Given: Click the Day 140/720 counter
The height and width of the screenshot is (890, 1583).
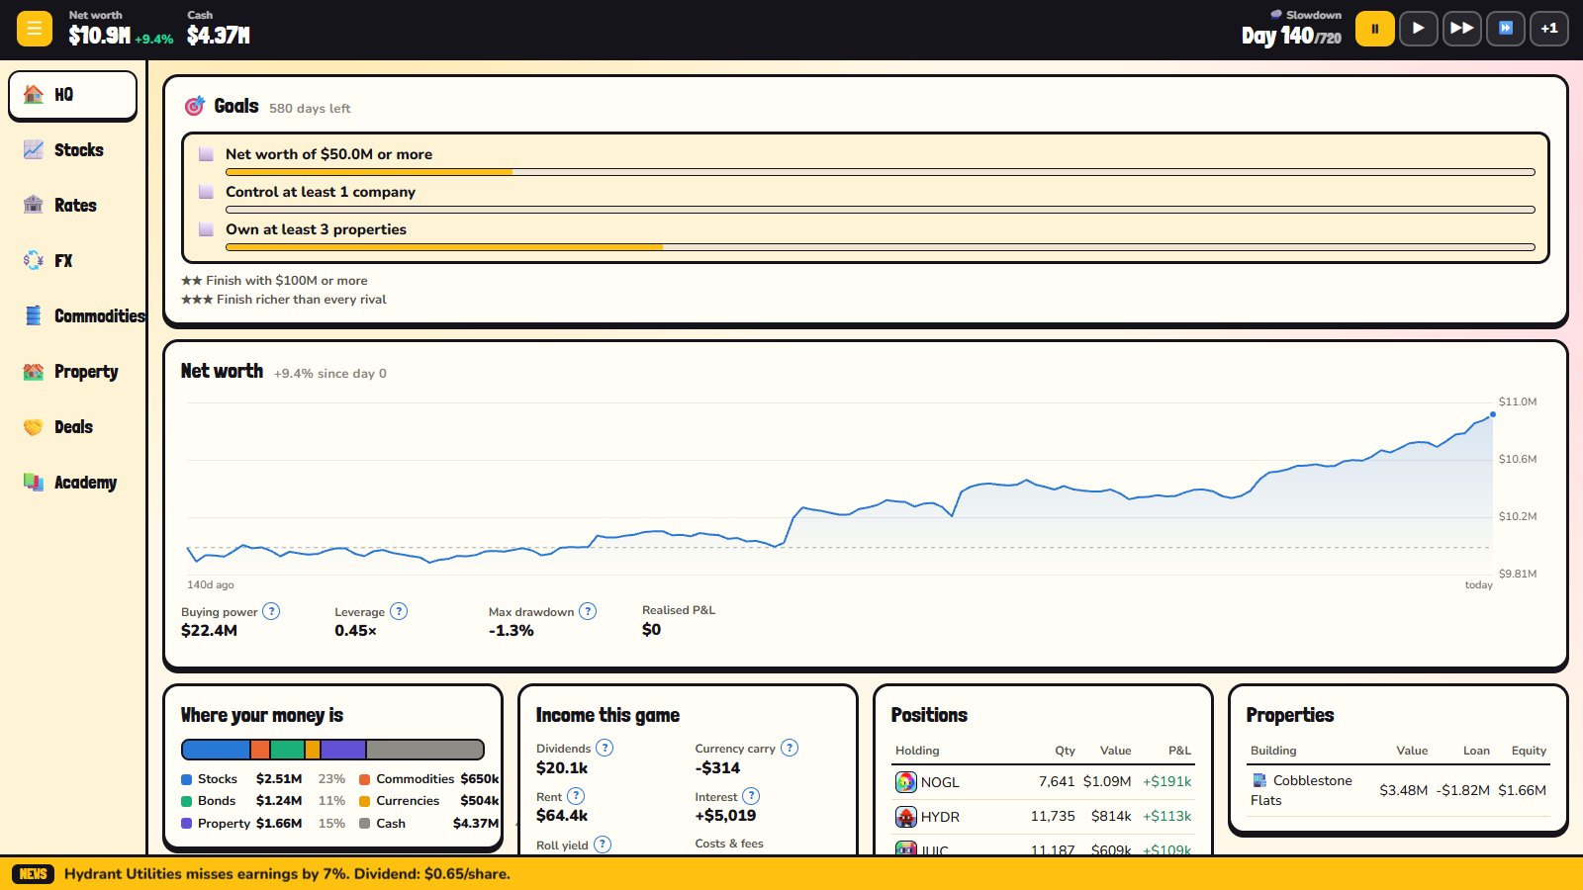Looking at the screenshot, I should click(x=1291, y=36).
